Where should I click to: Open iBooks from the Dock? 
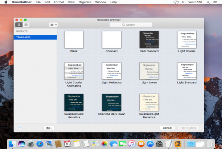coord(141,144)
